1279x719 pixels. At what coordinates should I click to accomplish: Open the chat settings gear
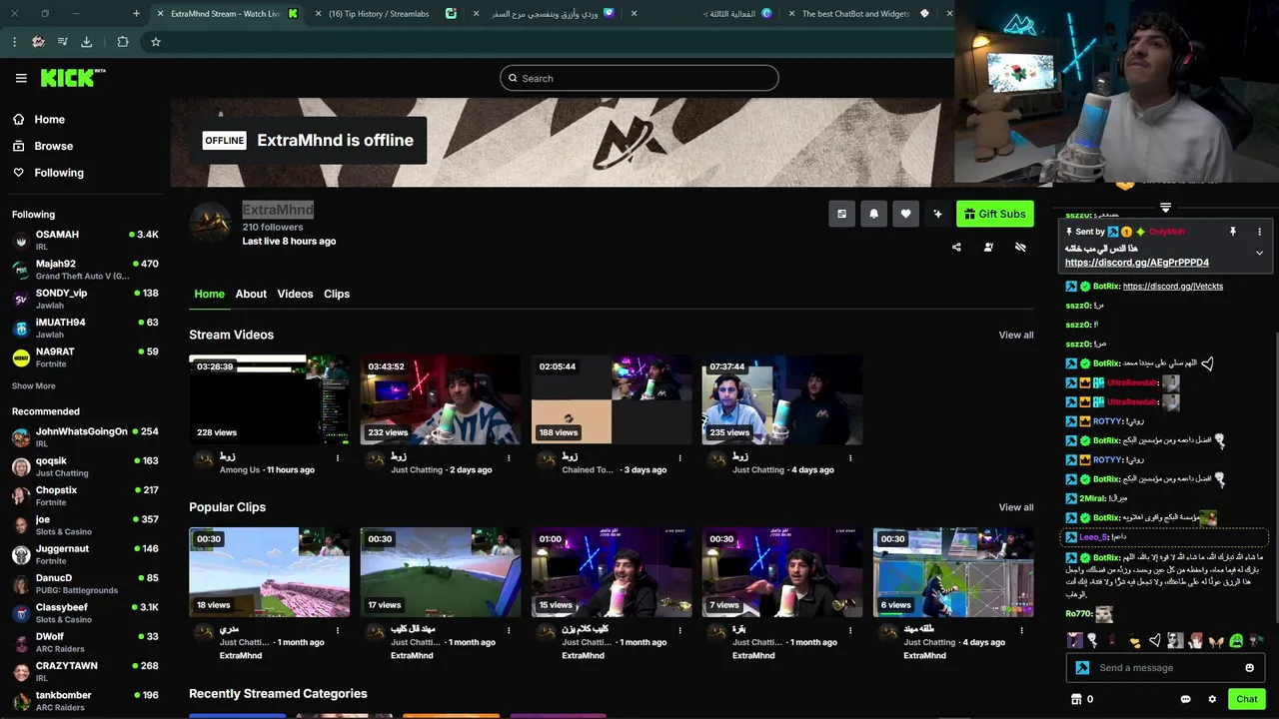[1212, 699]
